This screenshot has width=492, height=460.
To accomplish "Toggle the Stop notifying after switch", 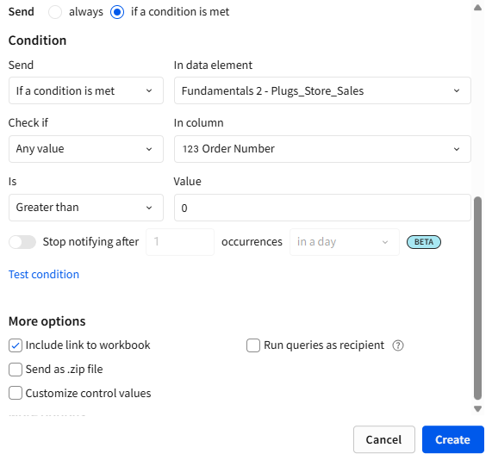I will point(22,242).
